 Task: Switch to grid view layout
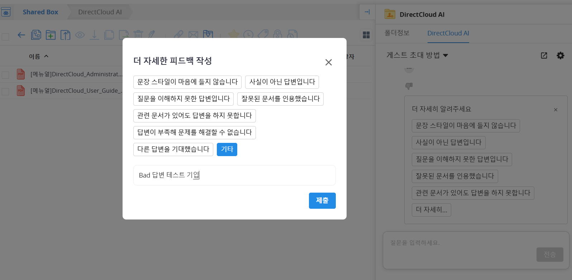click(366, 35)
